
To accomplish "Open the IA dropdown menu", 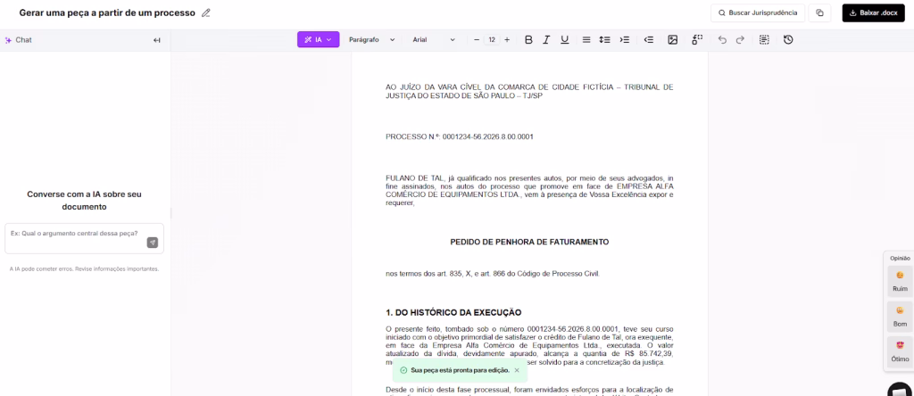I will (319, 39).
